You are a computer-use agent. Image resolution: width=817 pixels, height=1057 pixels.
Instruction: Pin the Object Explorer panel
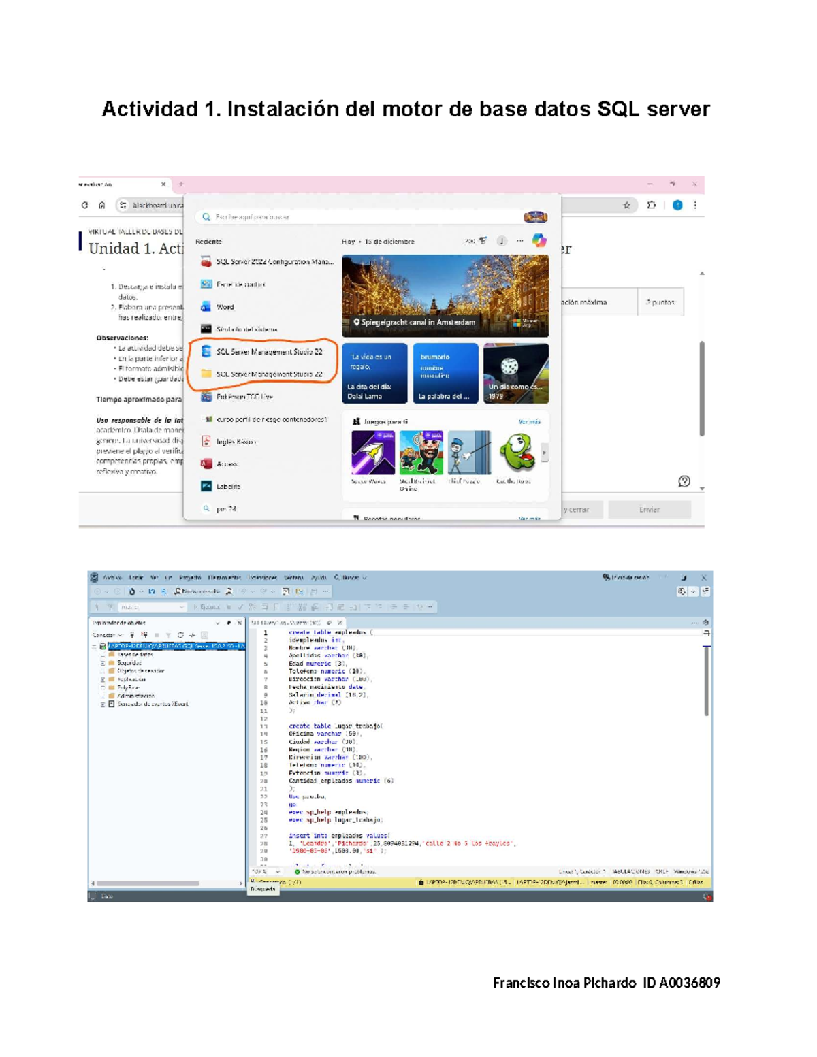229,623
